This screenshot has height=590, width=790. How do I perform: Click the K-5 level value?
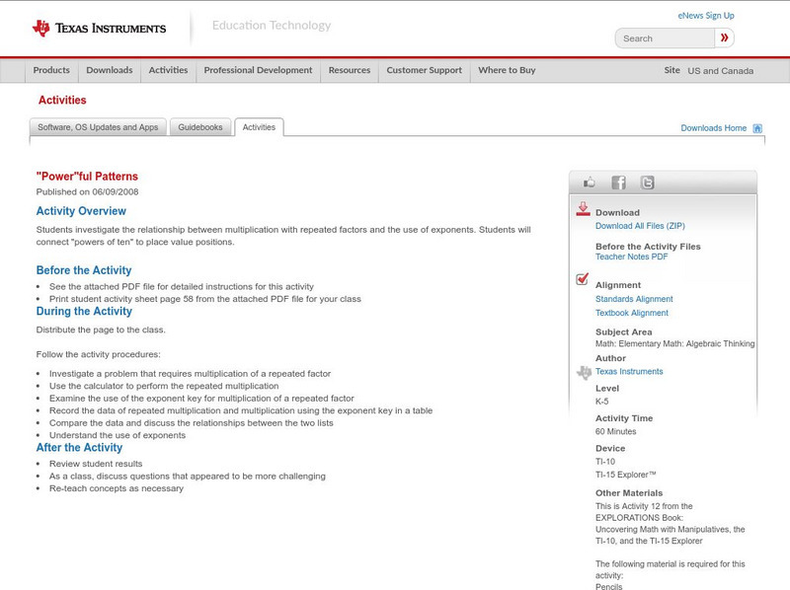[x=602, y=402]
